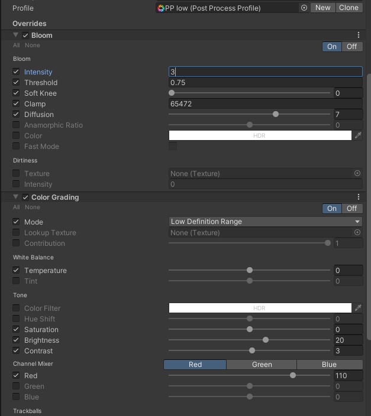This screenshot has height=416, width=371.
Task: Uncheck the Threshold override
Action: click(16, 82)
